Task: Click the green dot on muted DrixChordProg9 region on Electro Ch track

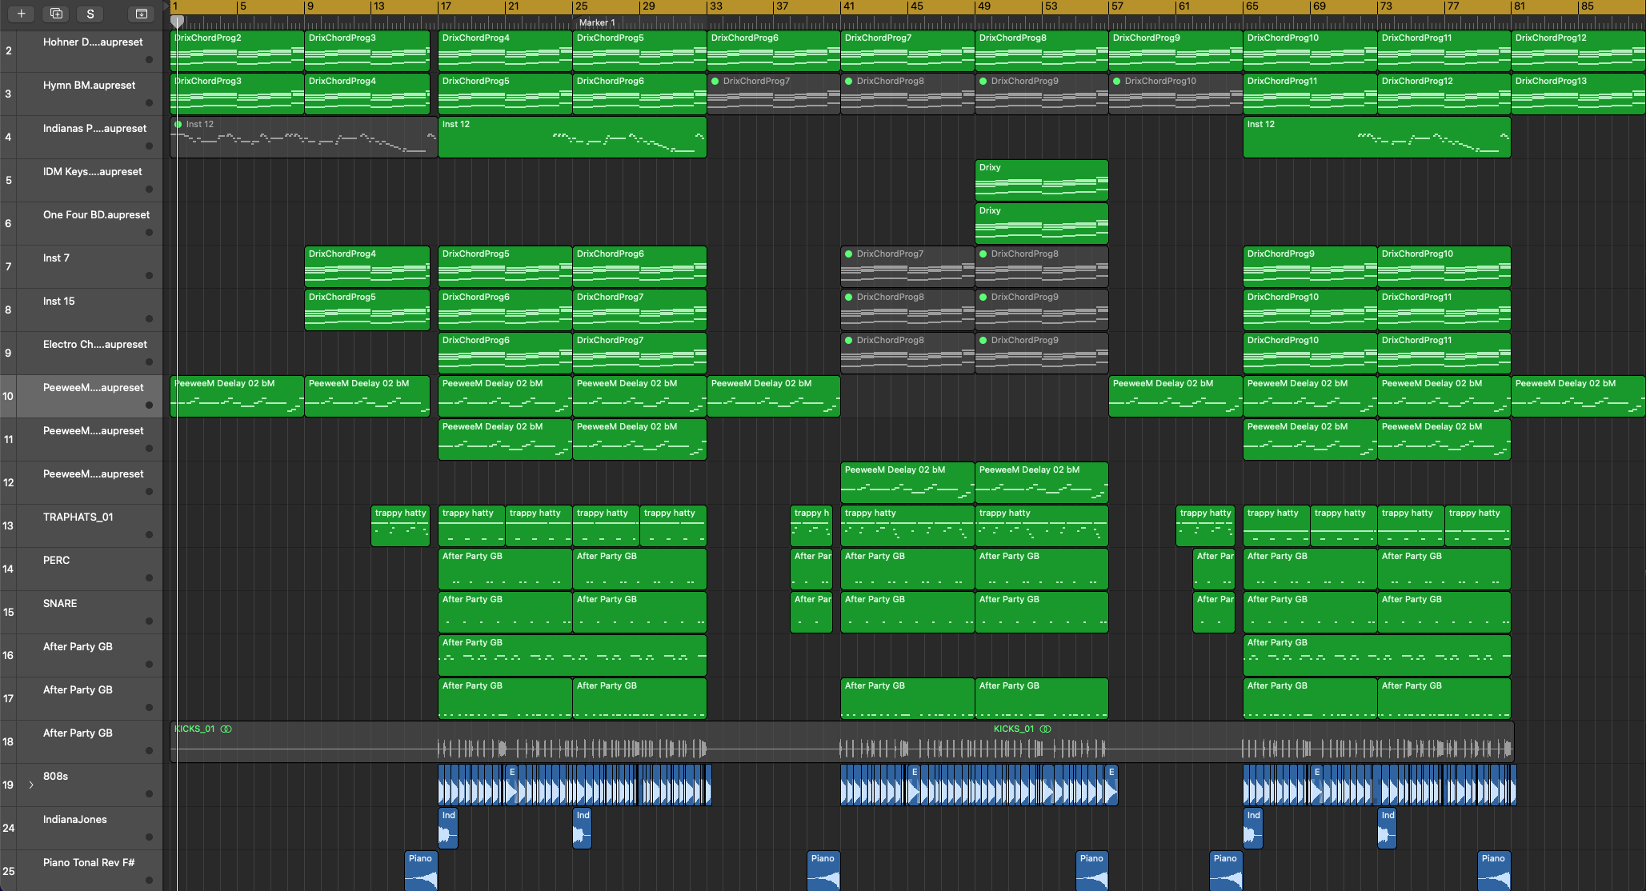Action: click(983, 340)
